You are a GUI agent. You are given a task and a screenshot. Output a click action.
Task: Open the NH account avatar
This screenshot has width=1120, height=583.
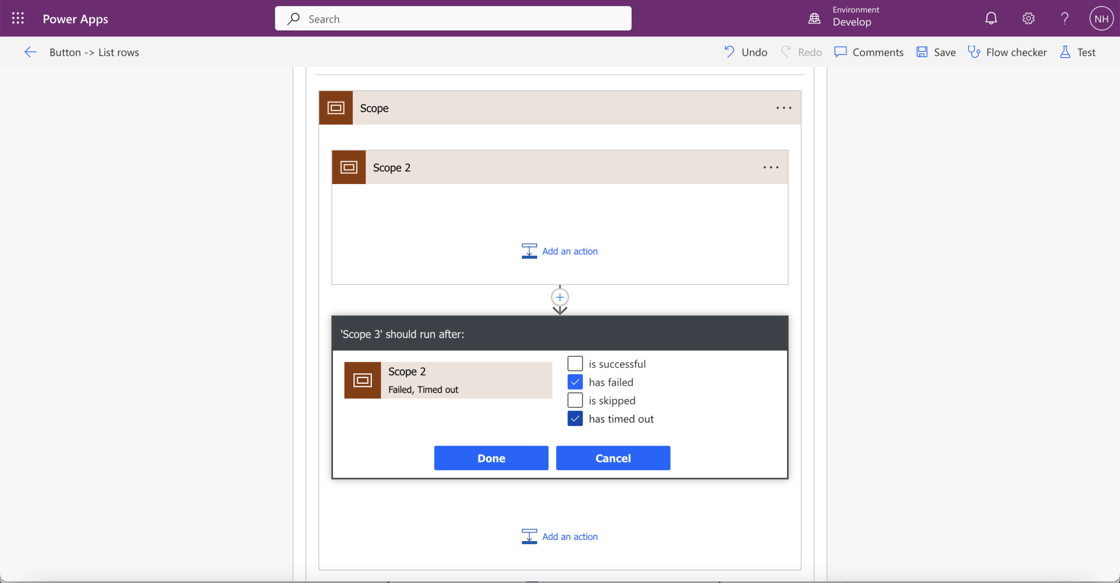click(x=1101, y=19)
